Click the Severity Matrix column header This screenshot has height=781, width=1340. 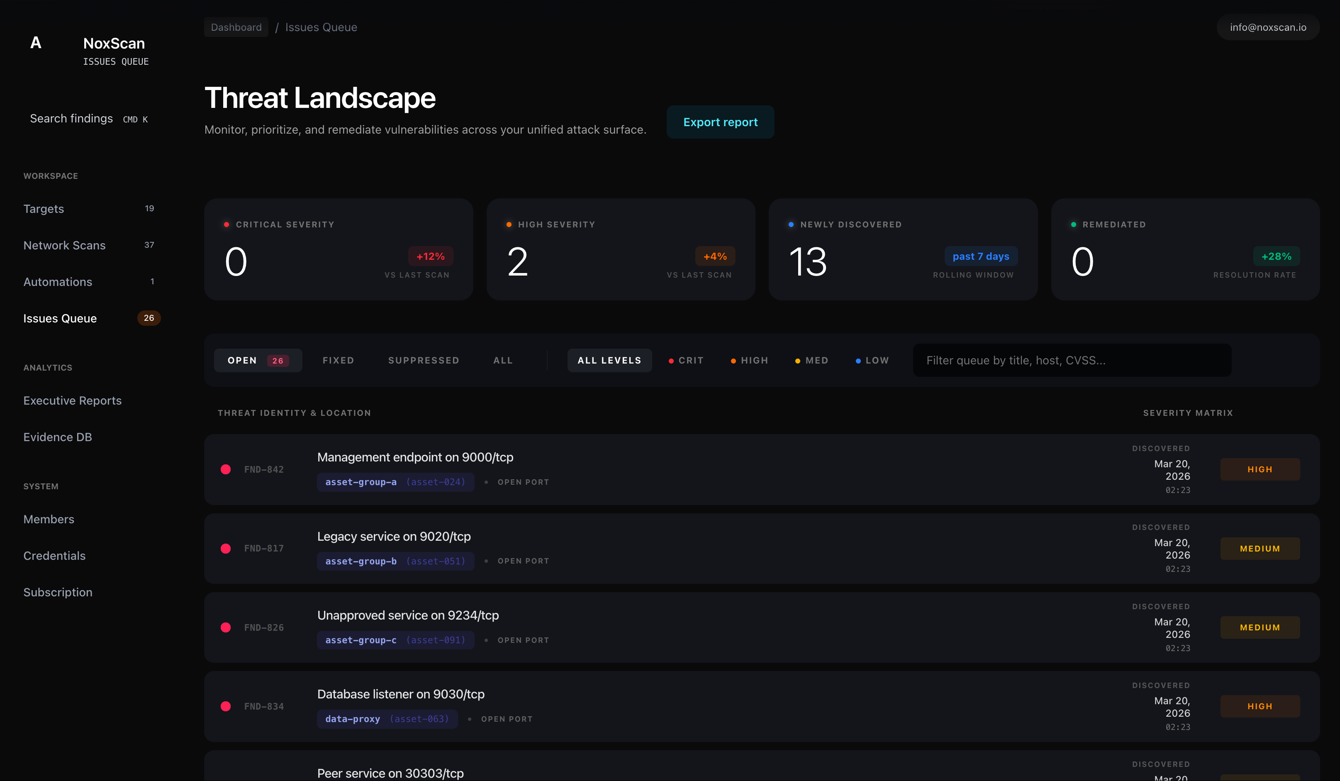(x=1187, y=413)
